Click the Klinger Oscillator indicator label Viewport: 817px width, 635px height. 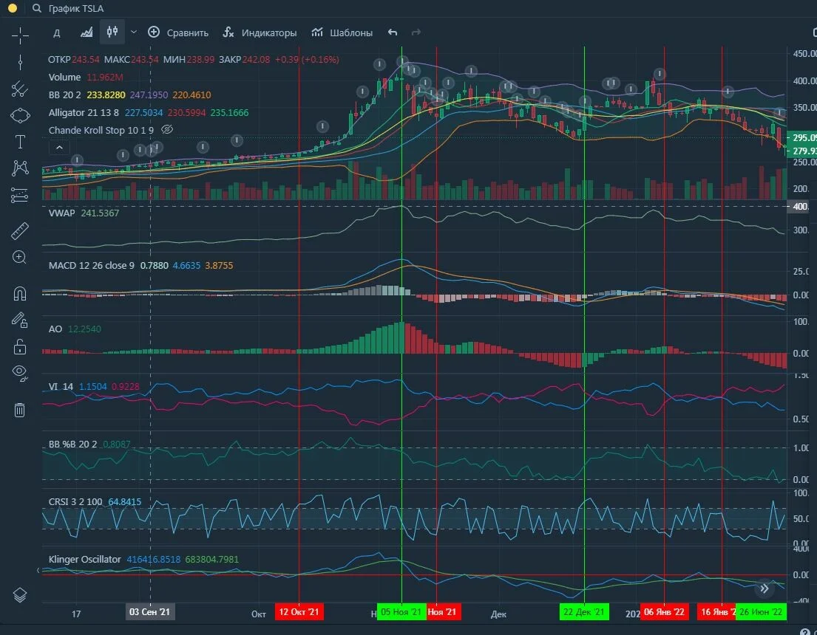[84, 560]
